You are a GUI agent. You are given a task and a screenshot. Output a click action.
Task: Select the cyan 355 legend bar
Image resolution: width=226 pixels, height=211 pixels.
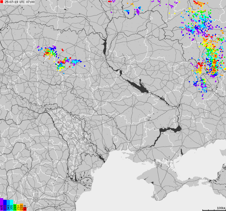pos(12,205)
